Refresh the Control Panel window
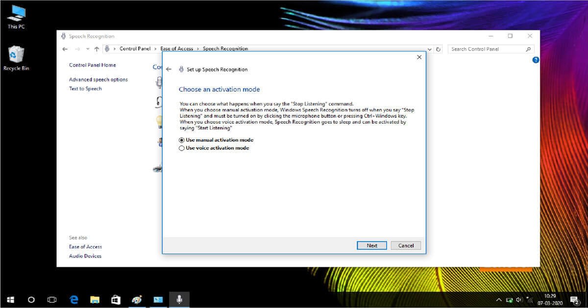 438,49
